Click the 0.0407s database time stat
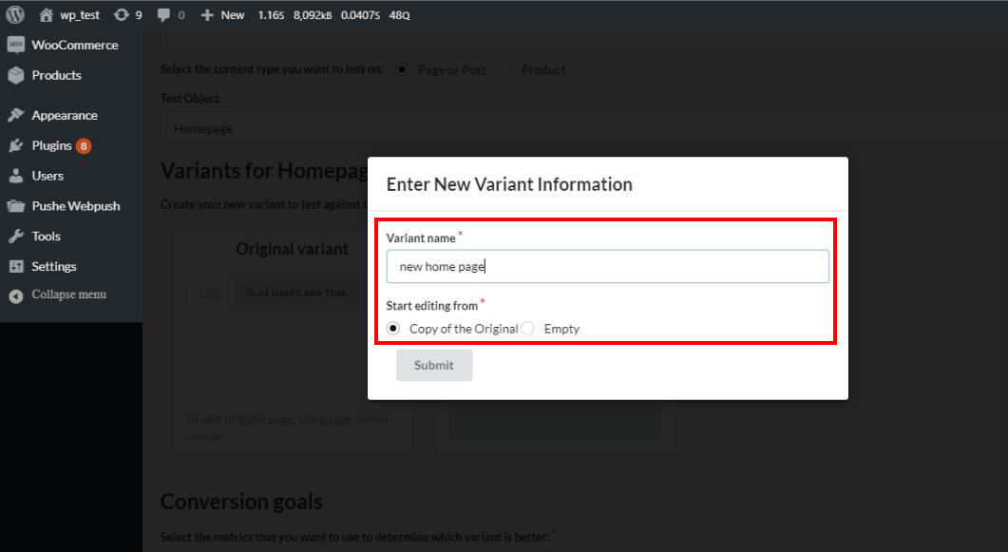Image resolution: width=1008 pixels, height=552 pixels. click(360, 15)
